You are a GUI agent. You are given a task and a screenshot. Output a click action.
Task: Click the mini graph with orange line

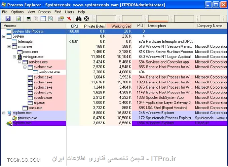[158, 19]
